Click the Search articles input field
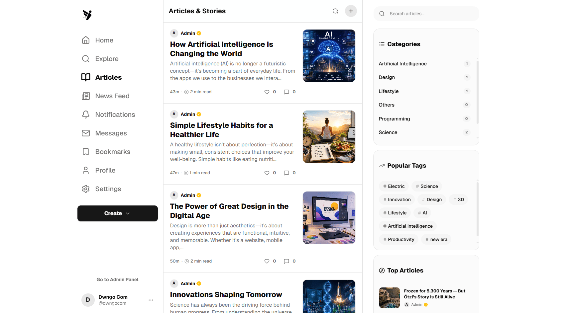566x313 pixels. [x=426, y=14]
